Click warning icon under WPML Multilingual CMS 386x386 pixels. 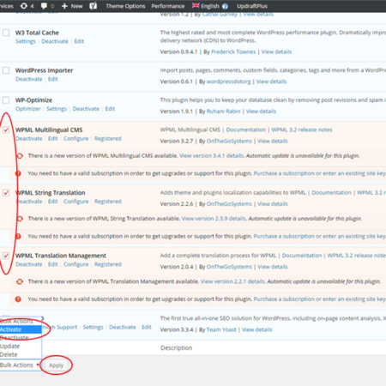pyautogui.click(x=18, y=173)
